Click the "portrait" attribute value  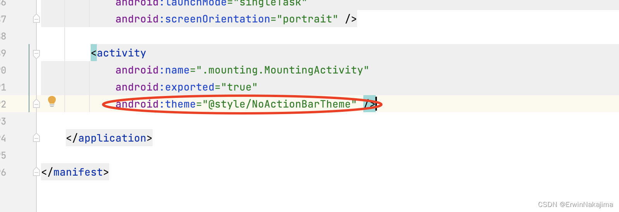(307, 19)
